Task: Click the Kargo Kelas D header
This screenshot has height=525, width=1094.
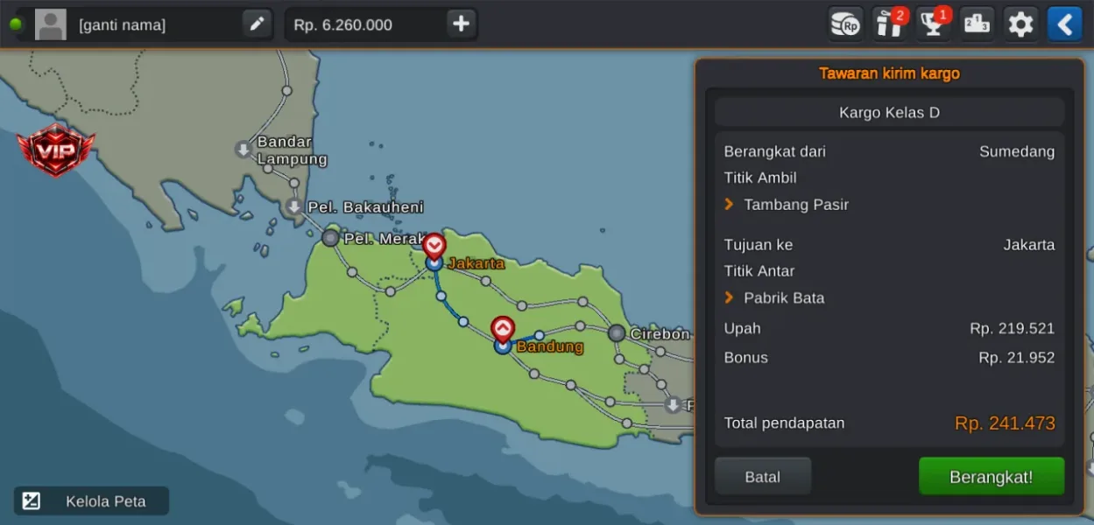Action: click(889, 113)
